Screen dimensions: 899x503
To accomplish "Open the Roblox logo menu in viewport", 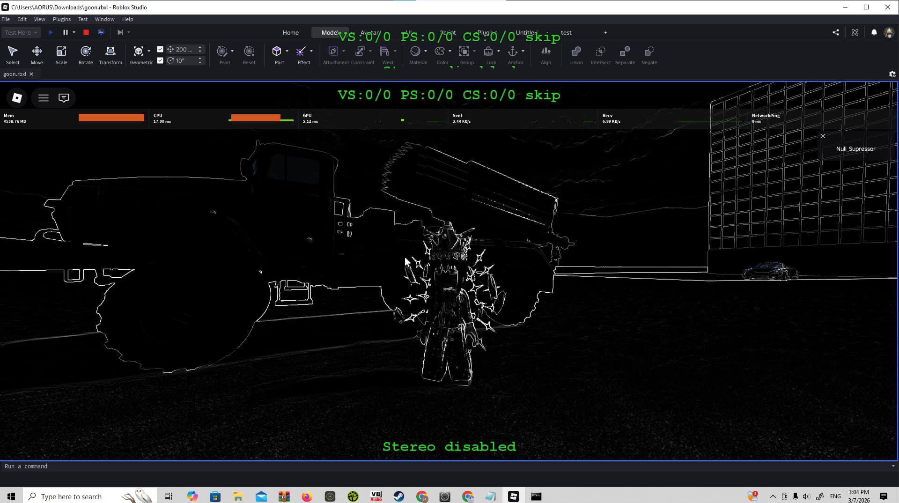I will pos(17,97).
